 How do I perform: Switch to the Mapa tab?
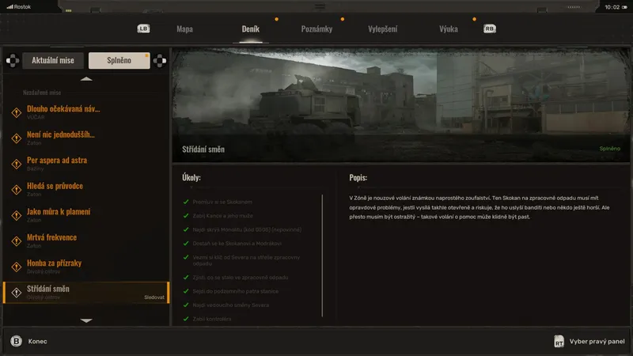184,29
